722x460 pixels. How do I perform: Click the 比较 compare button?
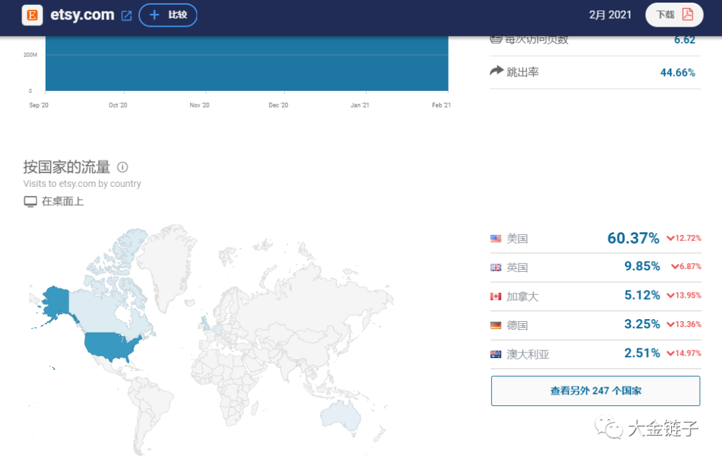point(168,15)
